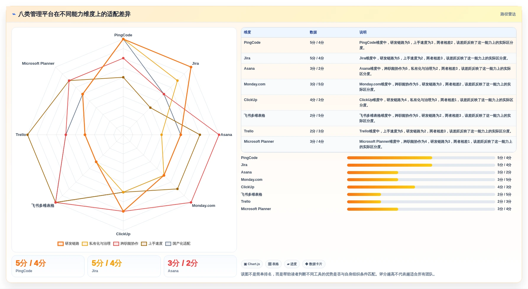Viewport: 528px width, 289px height.
Task: Click the Jira progress bar
Action: pyautogui.click(x=421, y=165)
